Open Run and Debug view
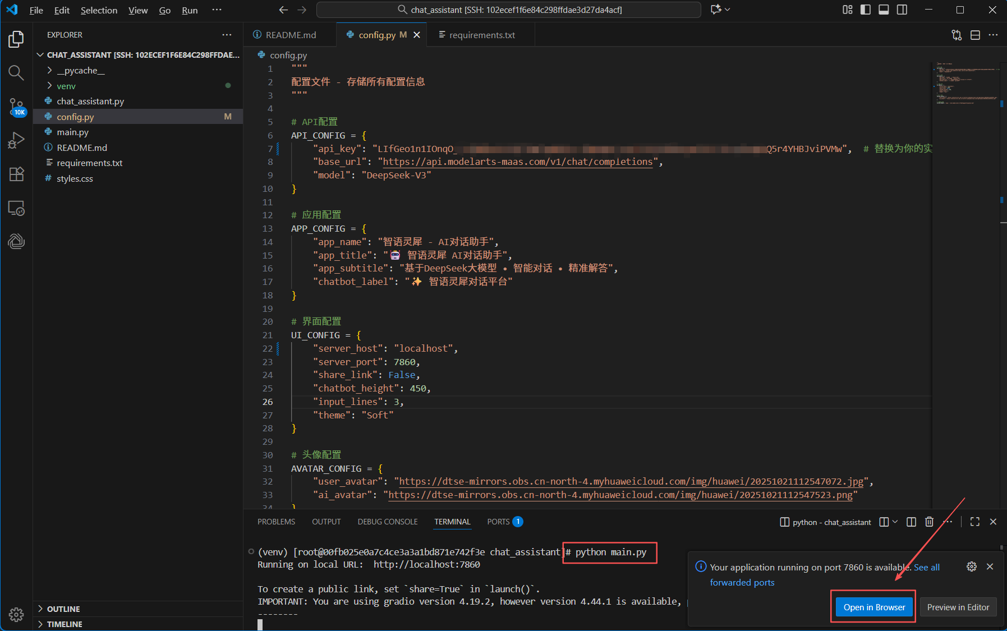Image resolution: width=1007 pixels, height=631 pixels. (x=16, y=140)
